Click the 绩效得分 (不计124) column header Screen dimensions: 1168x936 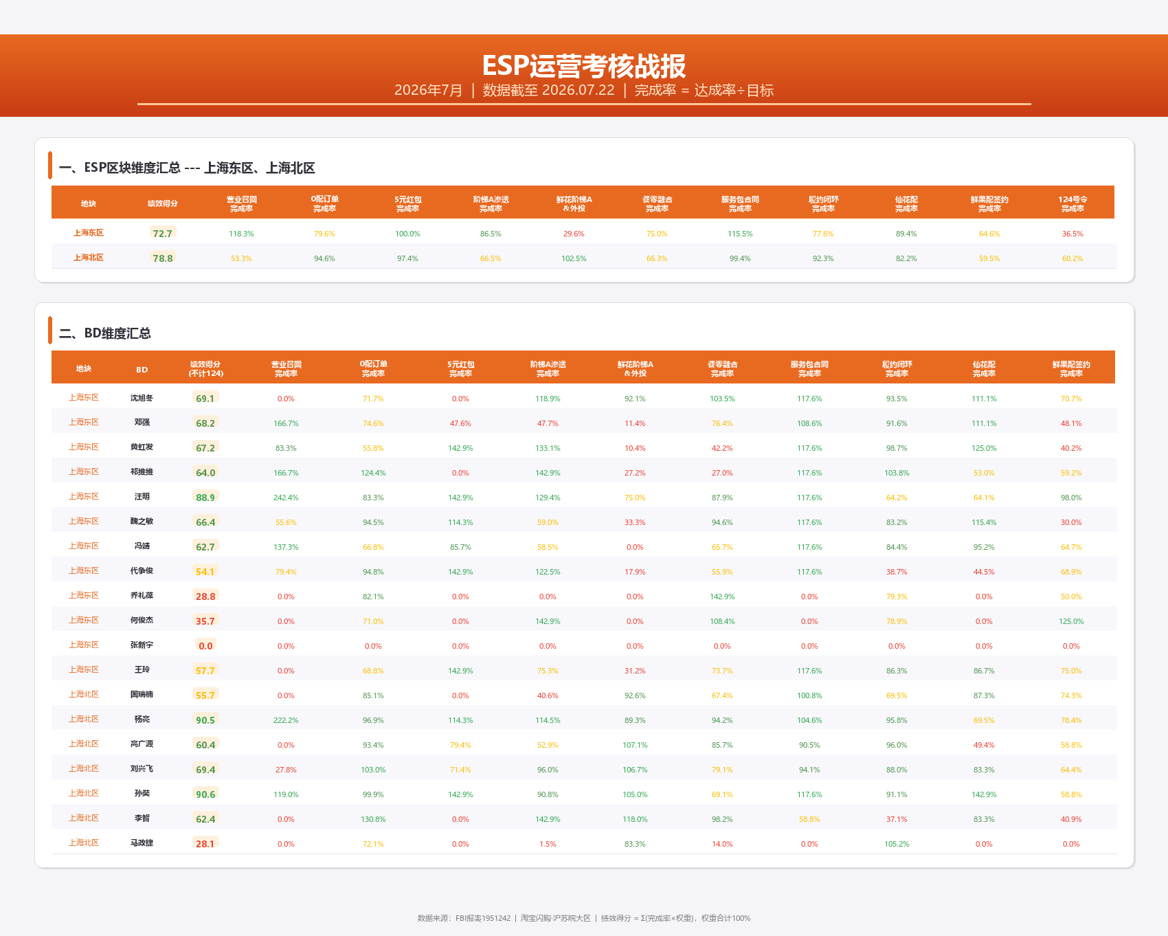[205, 369]
